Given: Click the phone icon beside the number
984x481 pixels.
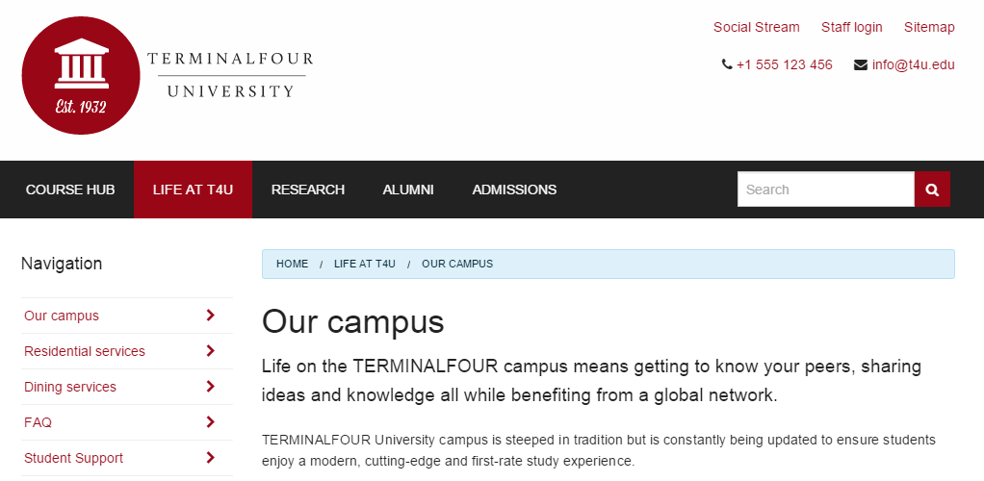Looking at the screenshot, I should [727, 65].
